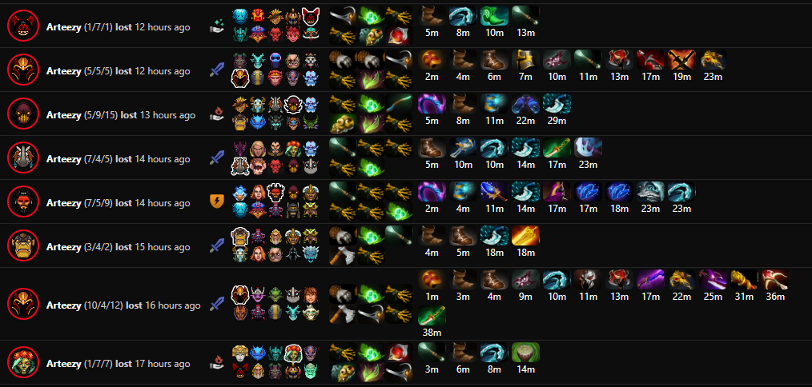Click the sword carry icon in (7/4/5) row
This screenshot has width=812, height=387.
coord(216,158)
